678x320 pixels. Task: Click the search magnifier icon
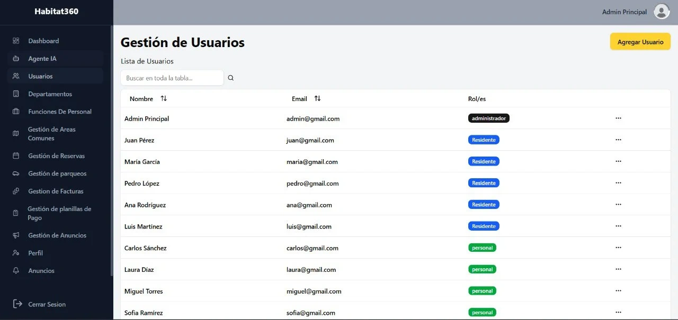[x=231, y=78]
